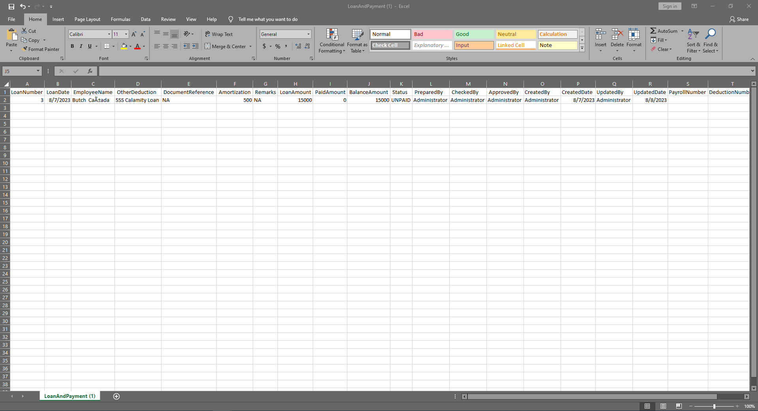
Task: Apply comma style
Action: (286, 46)
